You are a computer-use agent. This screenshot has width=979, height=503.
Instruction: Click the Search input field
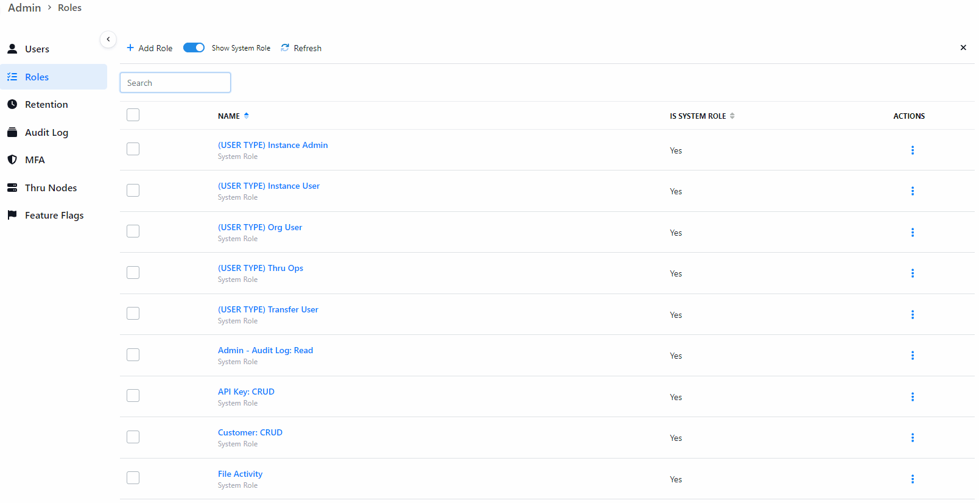[175, 83]
